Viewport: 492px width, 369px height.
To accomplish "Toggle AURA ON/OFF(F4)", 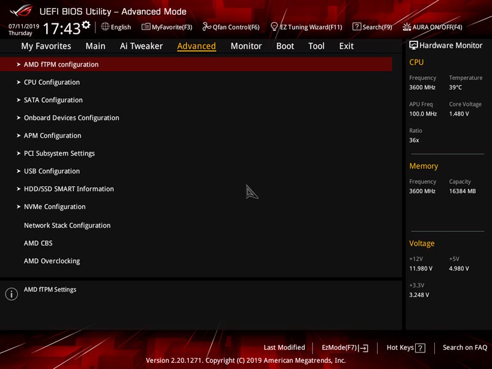I will (432, 27).
